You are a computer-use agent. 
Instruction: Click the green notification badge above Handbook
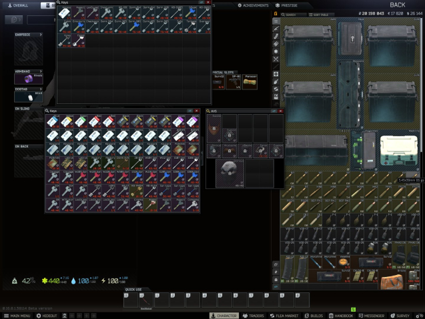tap(353, 309)
